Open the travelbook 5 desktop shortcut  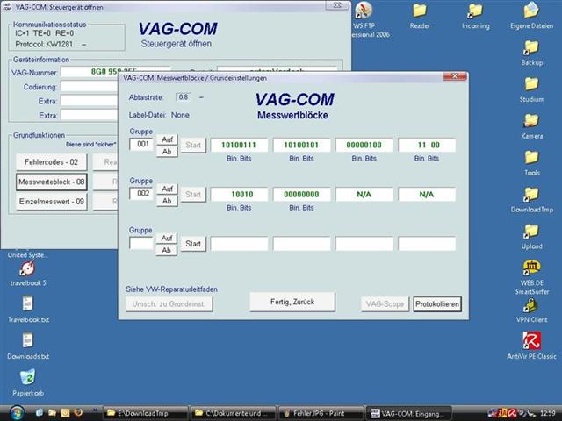(x=28, y=268)
